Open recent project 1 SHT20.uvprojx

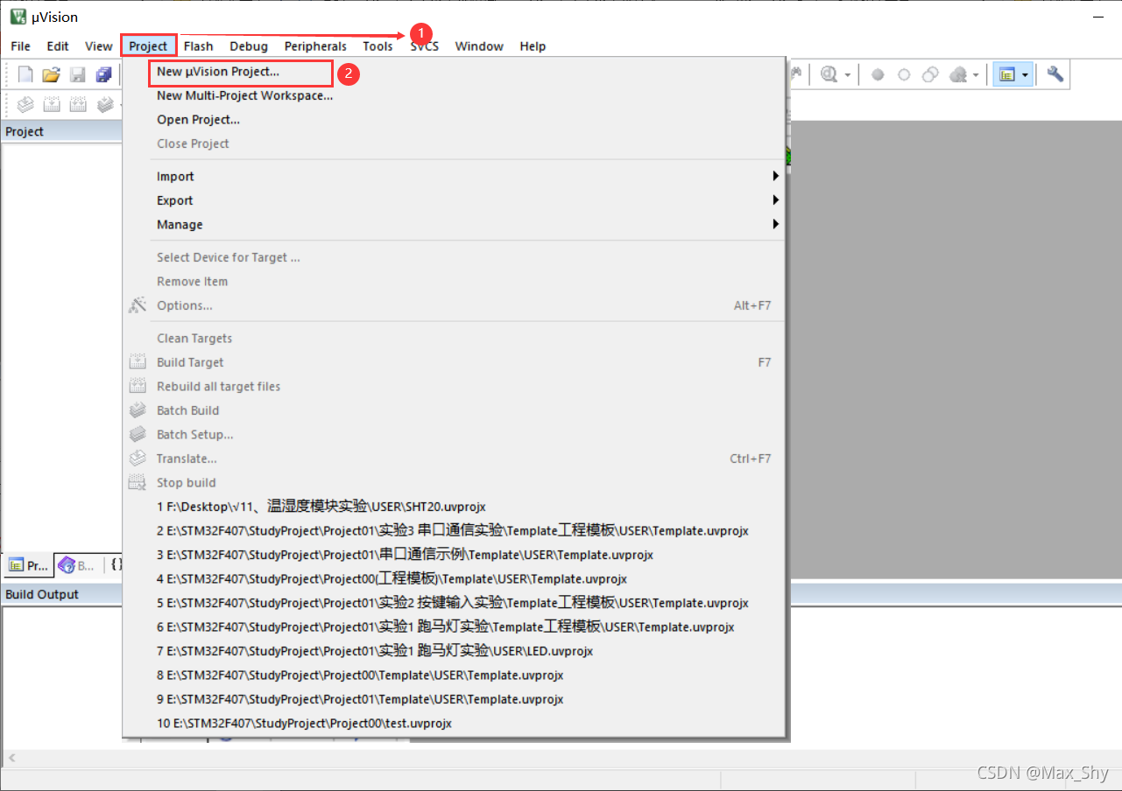[454, 507]
